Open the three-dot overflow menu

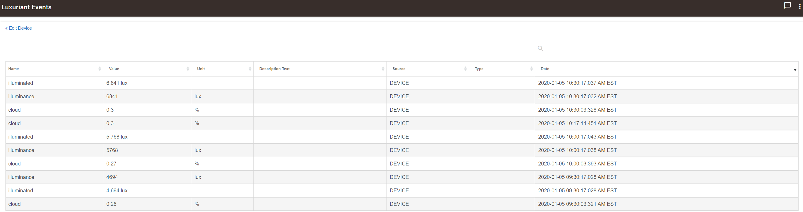800,6
